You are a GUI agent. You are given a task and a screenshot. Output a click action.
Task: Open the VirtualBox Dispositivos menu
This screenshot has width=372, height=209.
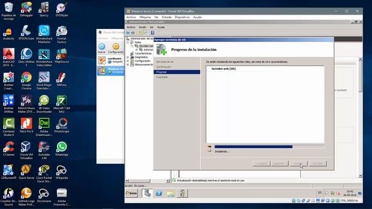tap(182, 17)
